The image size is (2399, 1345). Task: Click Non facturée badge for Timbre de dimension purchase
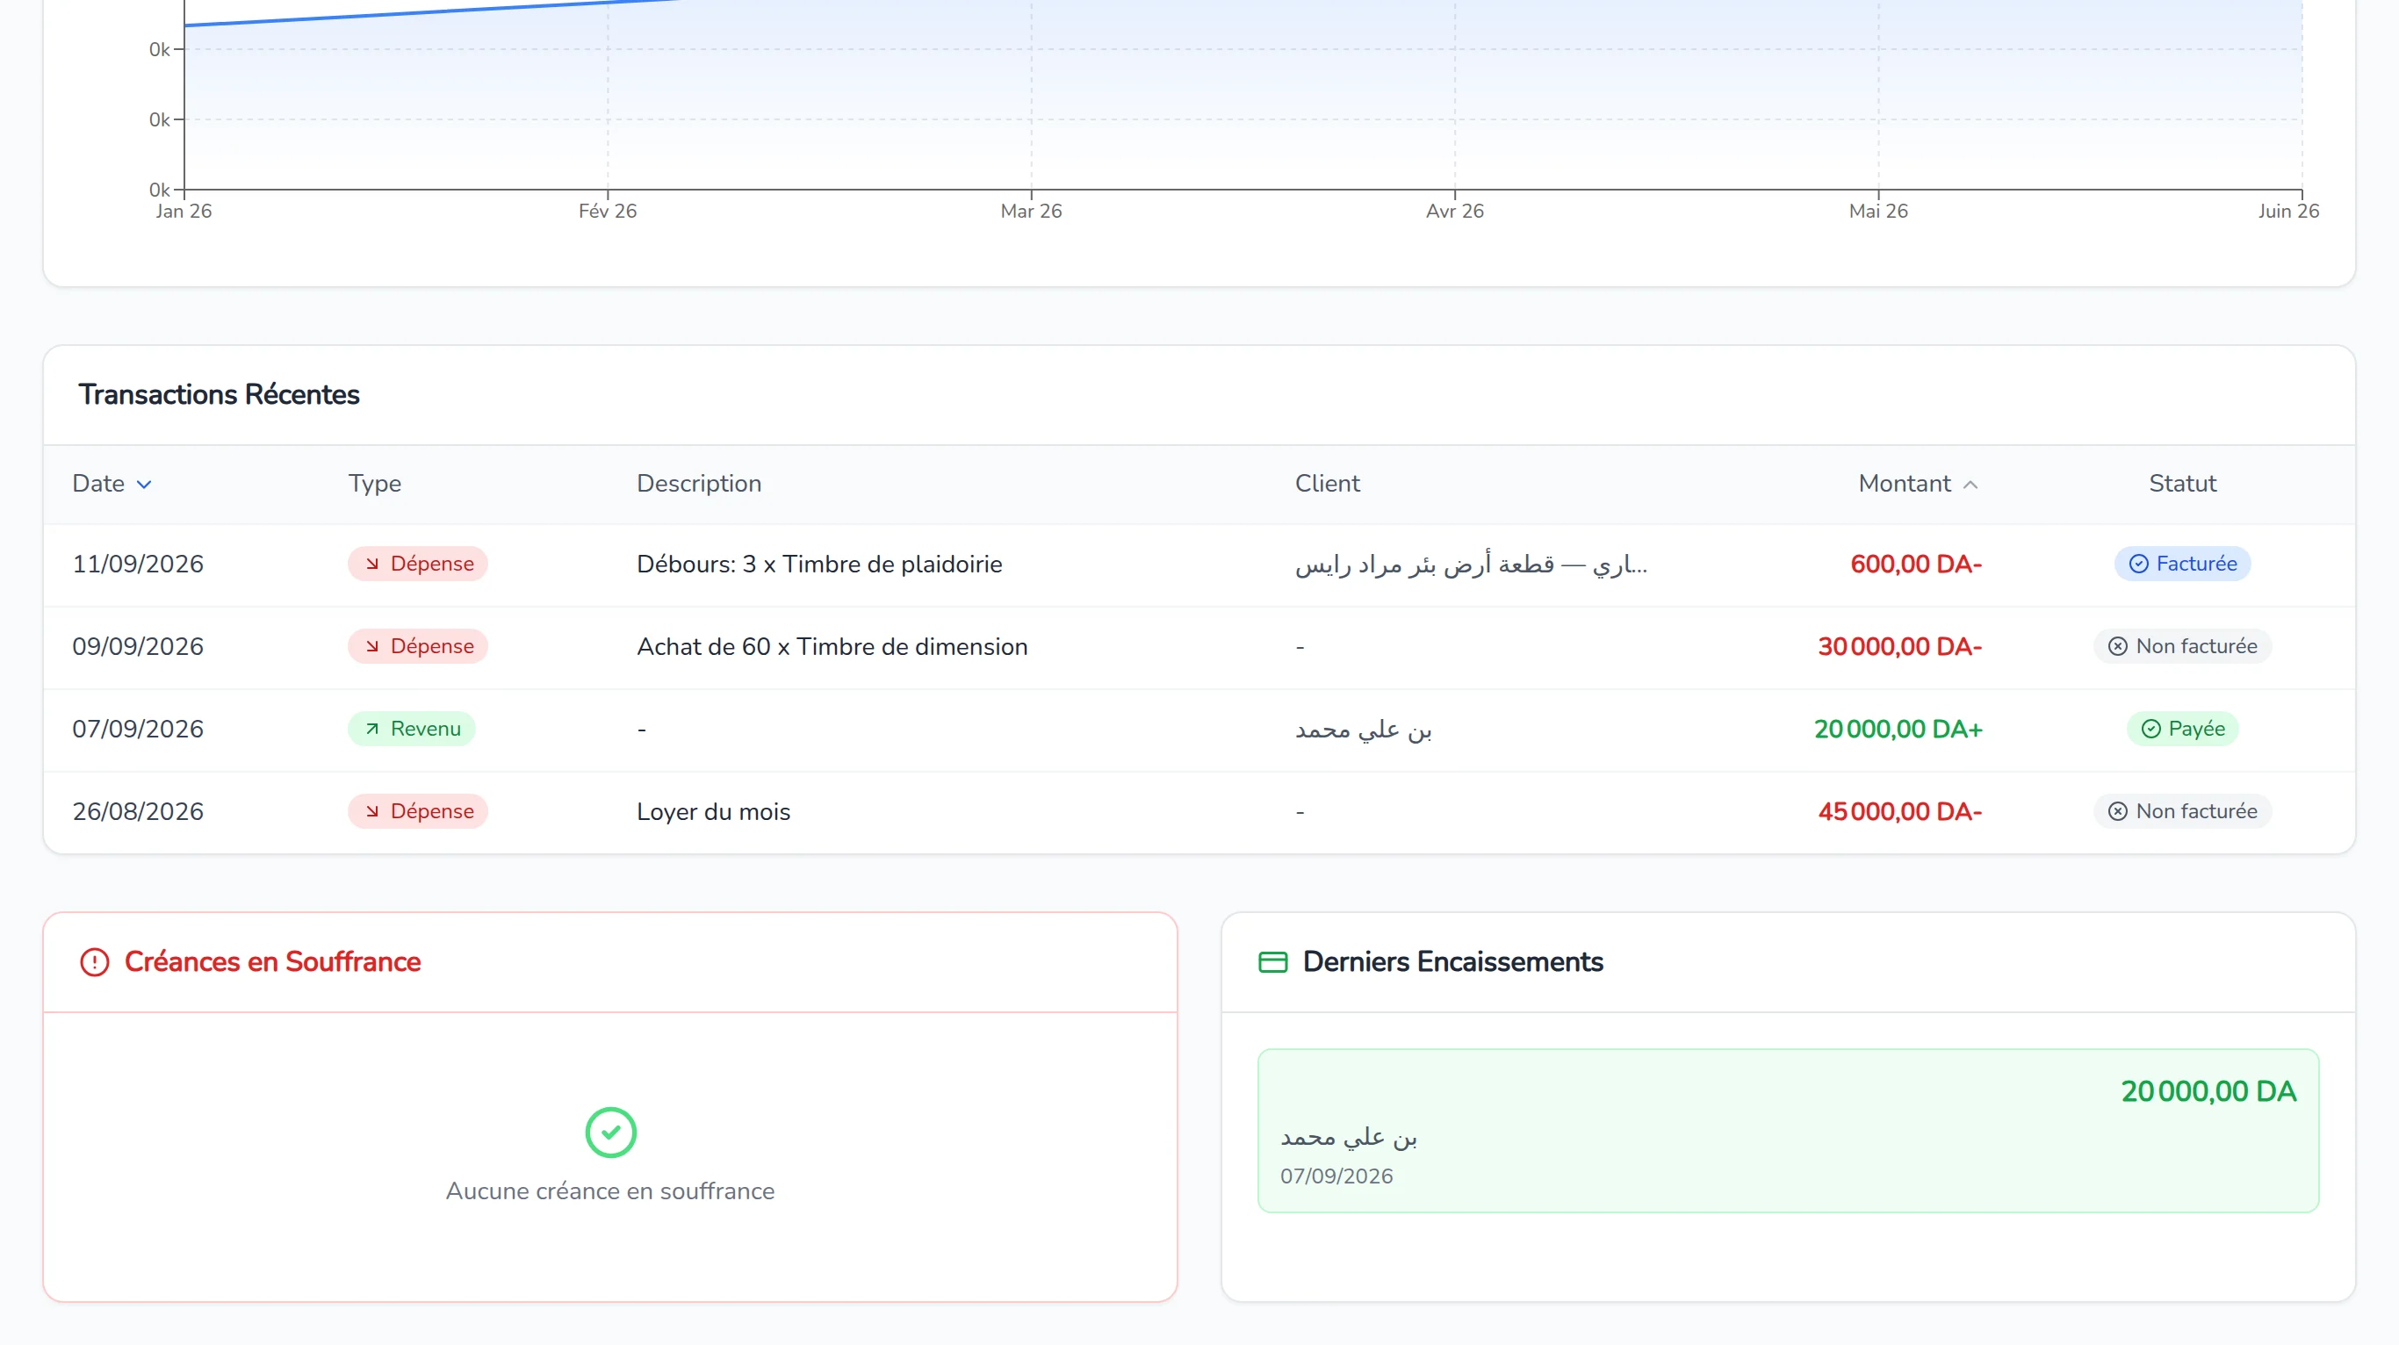[2182, 646]
